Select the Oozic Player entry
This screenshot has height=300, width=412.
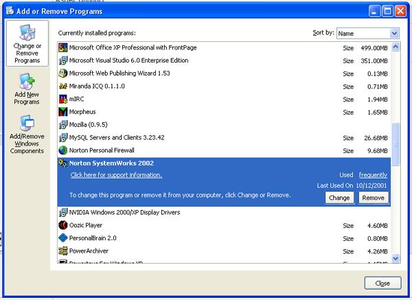click(224, 225)
